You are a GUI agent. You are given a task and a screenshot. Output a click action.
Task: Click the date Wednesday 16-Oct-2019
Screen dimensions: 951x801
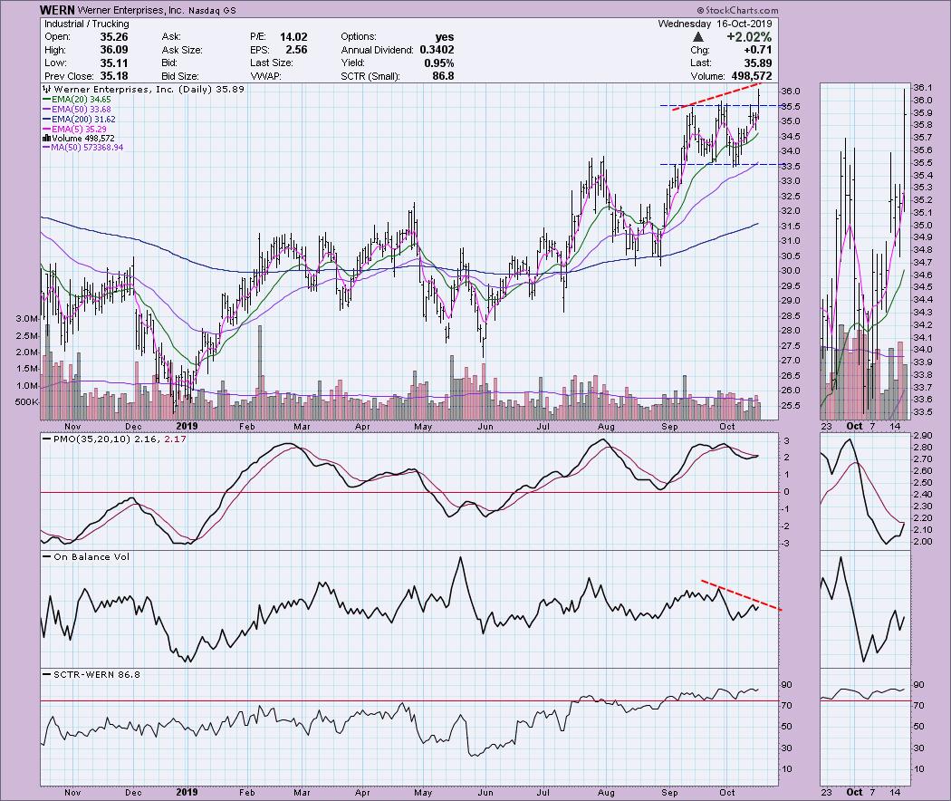[716, 24]
